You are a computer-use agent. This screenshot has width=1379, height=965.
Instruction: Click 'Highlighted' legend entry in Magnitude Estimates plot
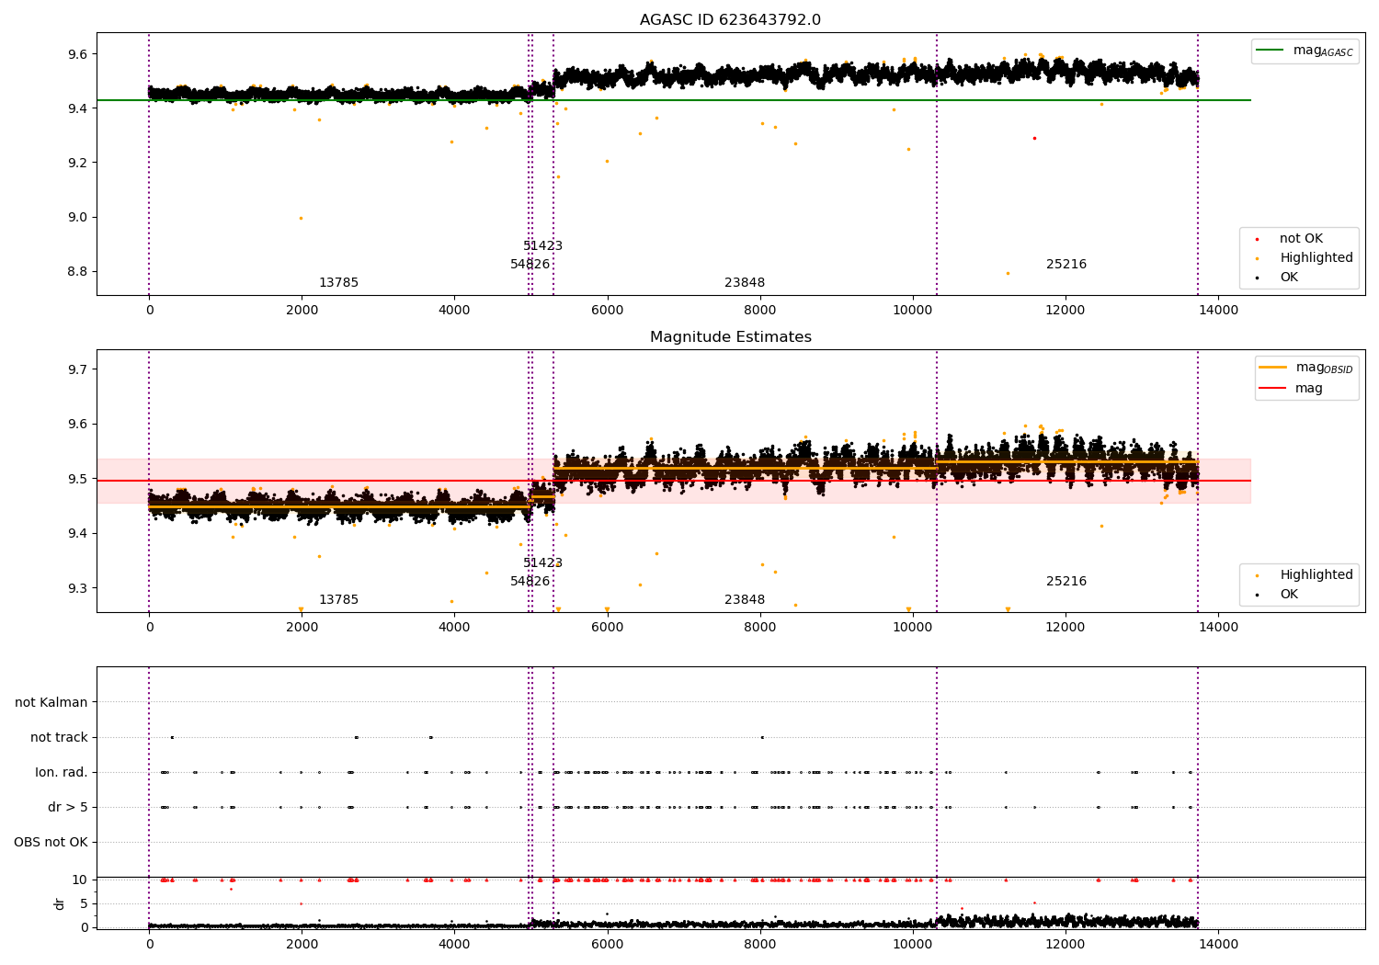pyautogui.click(x=1316, y=575)
